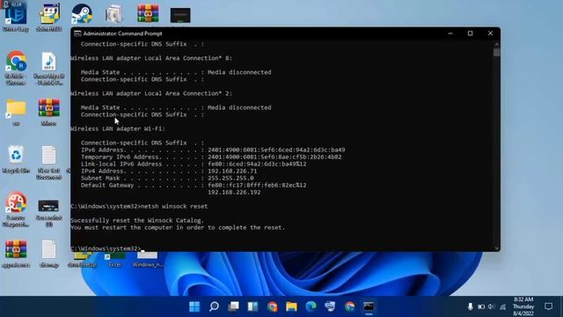Maximize the Command Prompt window

click(470, 33)
